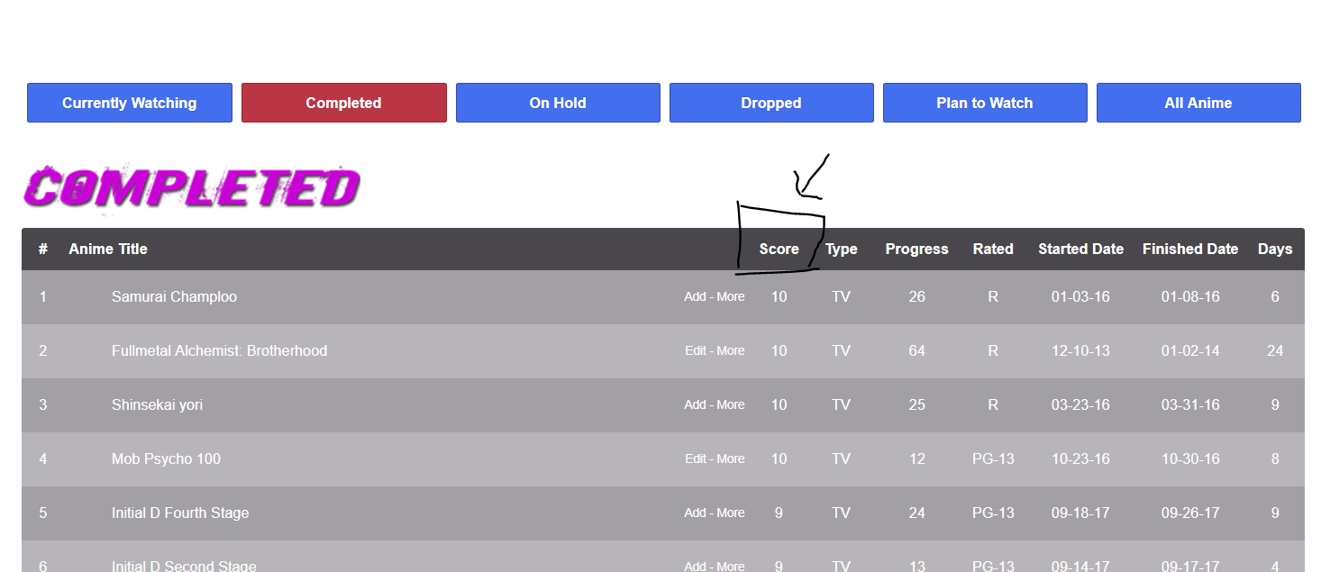The height and width of the screenshot is (572, 1321).
Task: Open the Initial D Fourth Stage title link
Action: click(180, 513)
